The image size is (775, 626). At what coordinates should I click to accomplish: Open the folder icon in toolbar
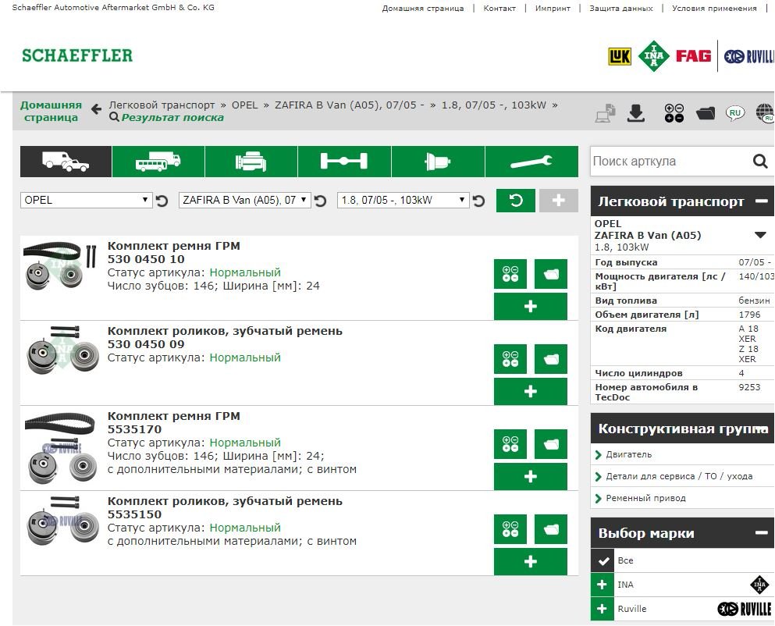tap(706, 114)
